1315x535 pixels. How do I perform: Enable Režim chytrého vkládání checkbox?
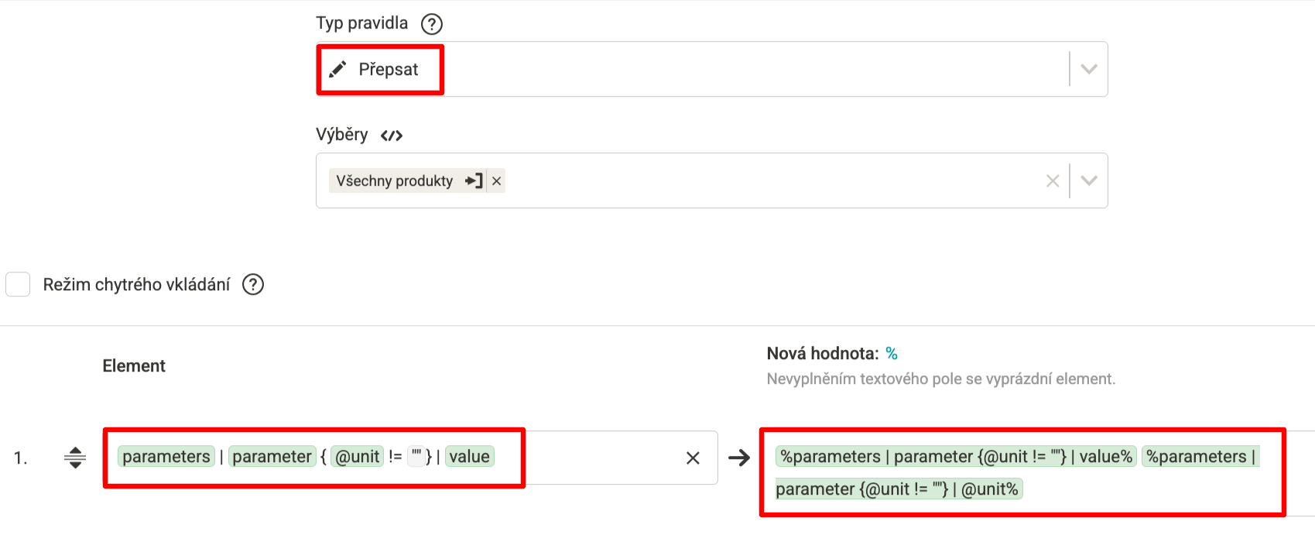pos(18,284)
